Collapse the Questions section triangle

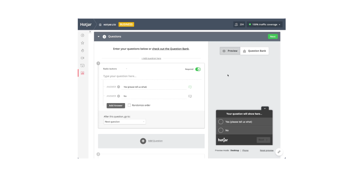tap(98, 36)
